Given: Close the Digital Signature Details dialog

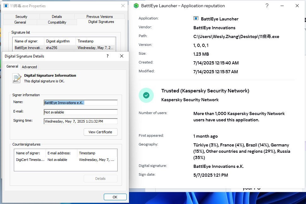Looking at the screenshot, I should 122,56.
